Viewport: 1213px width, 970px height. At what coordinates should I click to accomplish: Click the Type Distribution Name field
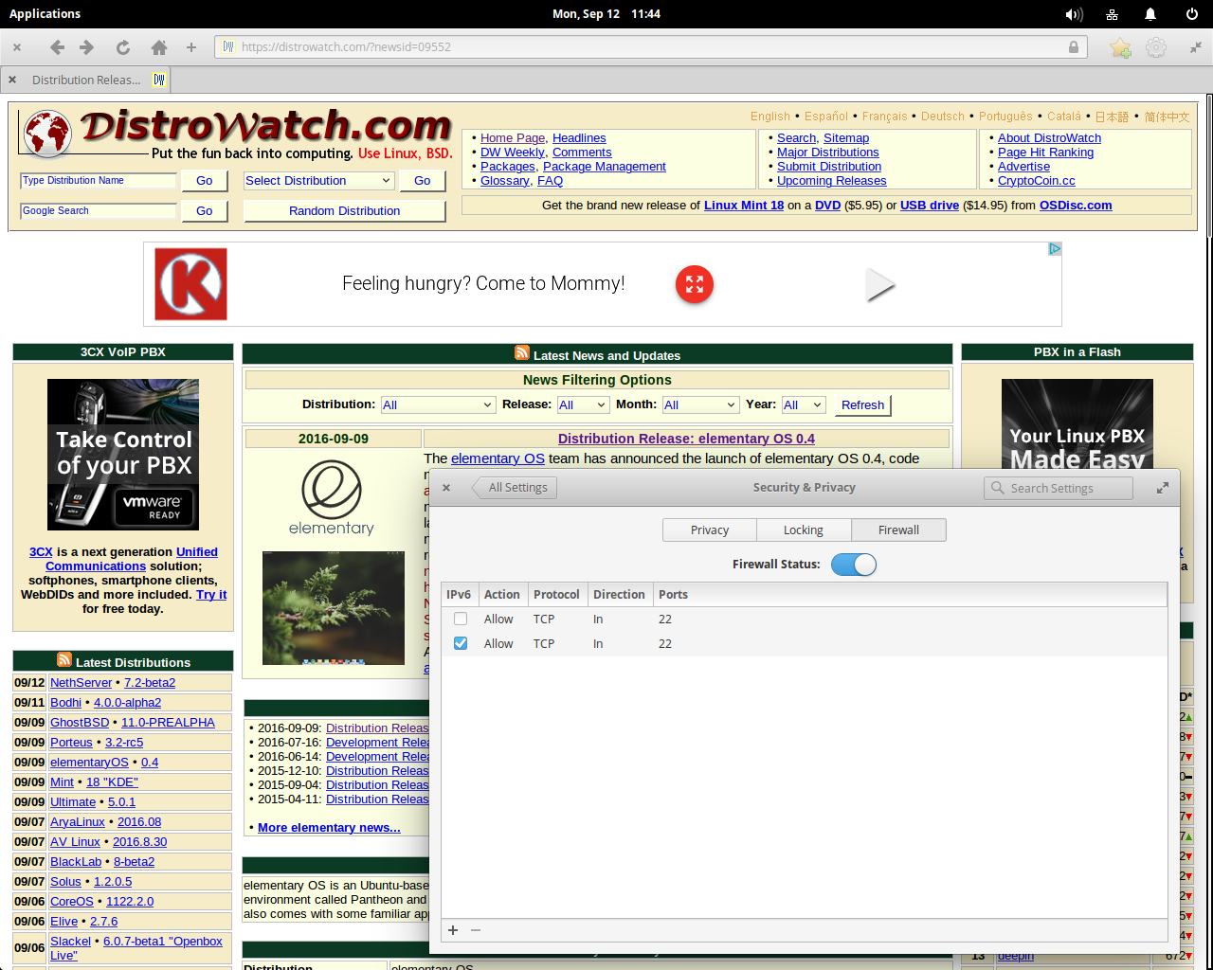click(x=99, y=181)
